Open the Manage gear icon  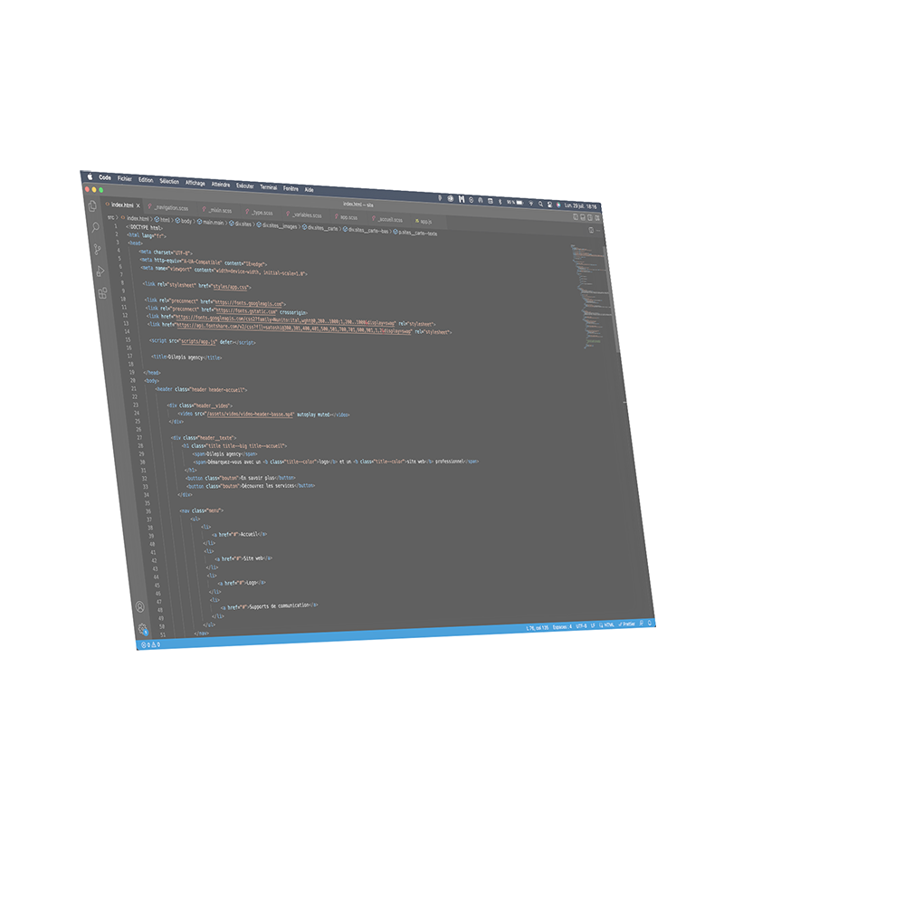pos(143,629)
